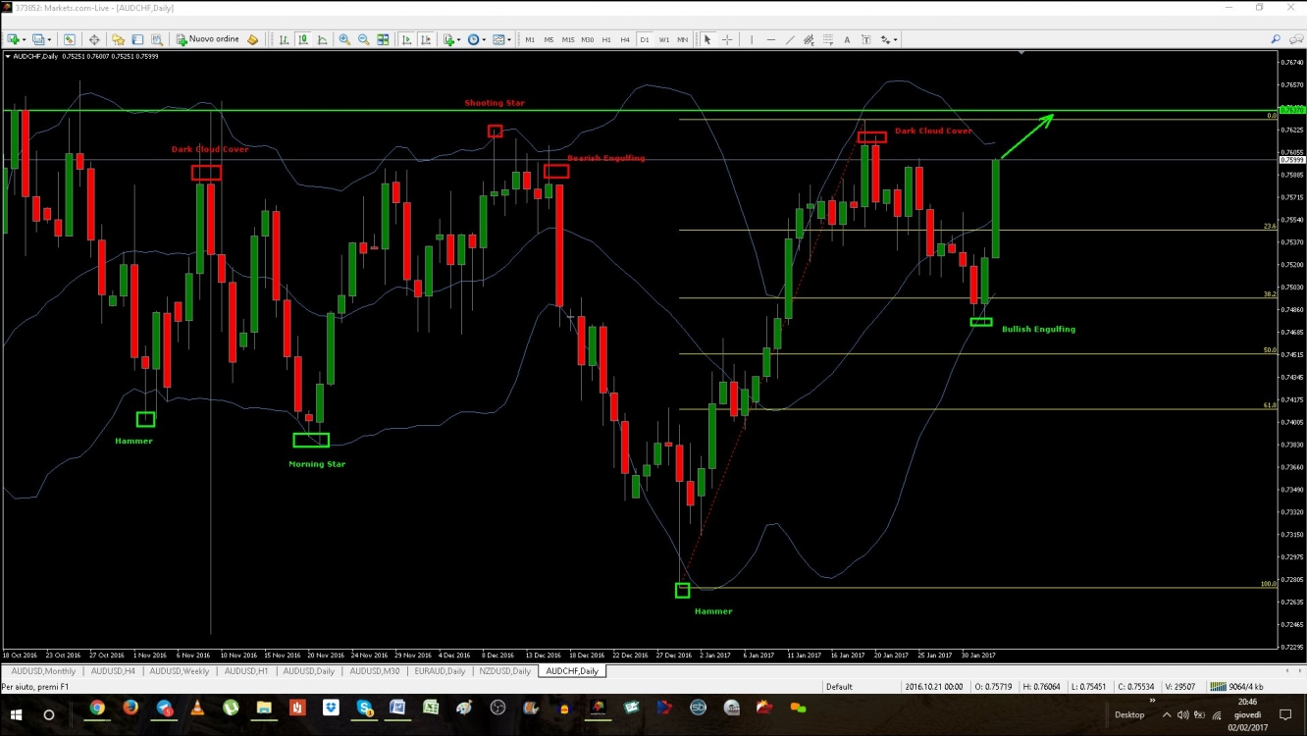Image resolution: width=1307 pixels, height=736 pixels.
Task: Select the W1 weekly timeframe
Action: pos(663,39)
